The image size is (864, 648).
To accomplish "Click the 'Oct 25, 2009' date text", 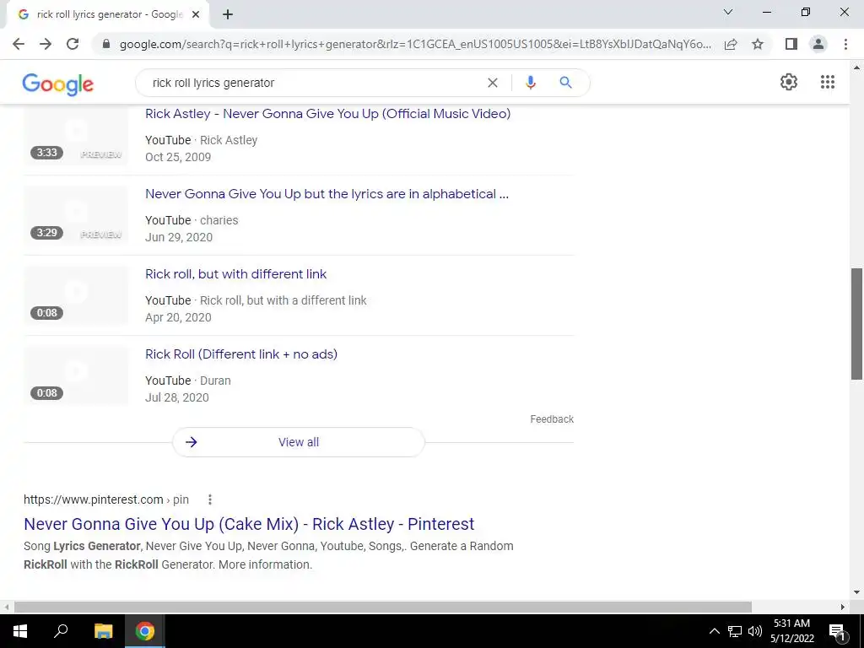I will pyautogui.click(x=178, y=157).
